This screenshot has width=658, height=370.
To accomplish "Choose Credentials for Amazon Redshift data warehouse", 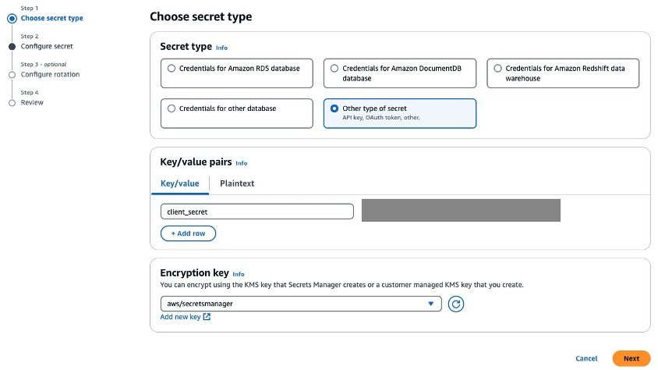I will click(563, 73).
